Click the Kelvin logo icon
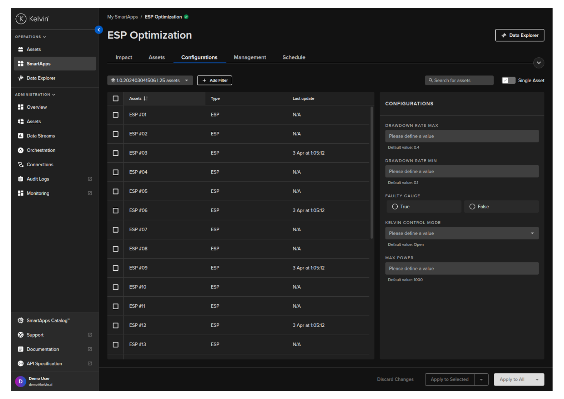 click(x=21, y=19)
